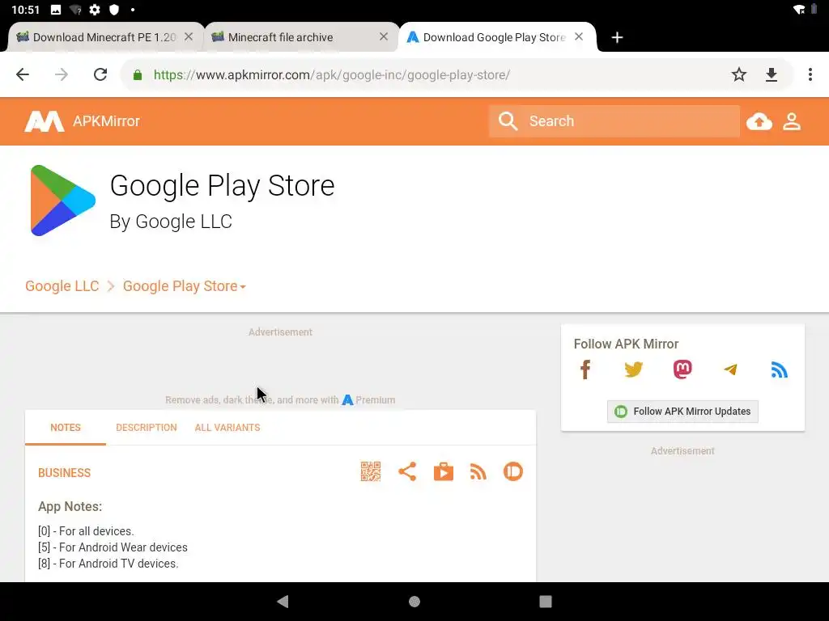
Task: Click the search magnifier icon
Action: tap(508, 121)
